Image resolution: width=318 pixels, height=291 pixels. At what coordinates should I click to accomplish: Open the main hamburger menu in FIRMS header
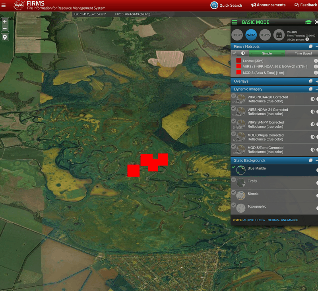[4, 5]
